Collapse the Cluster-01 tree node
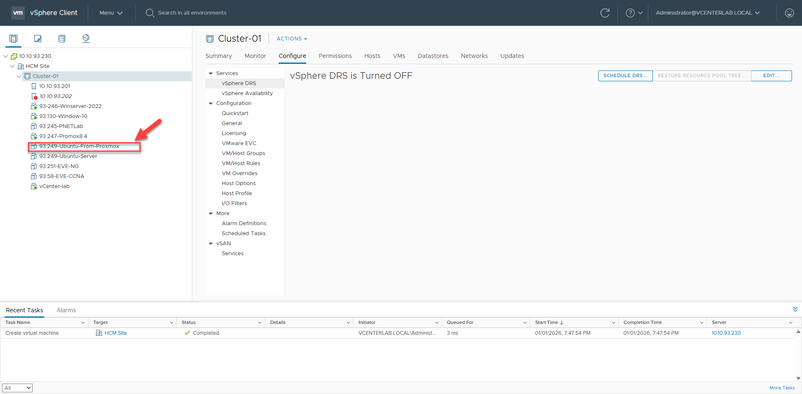 pos(19,76)
